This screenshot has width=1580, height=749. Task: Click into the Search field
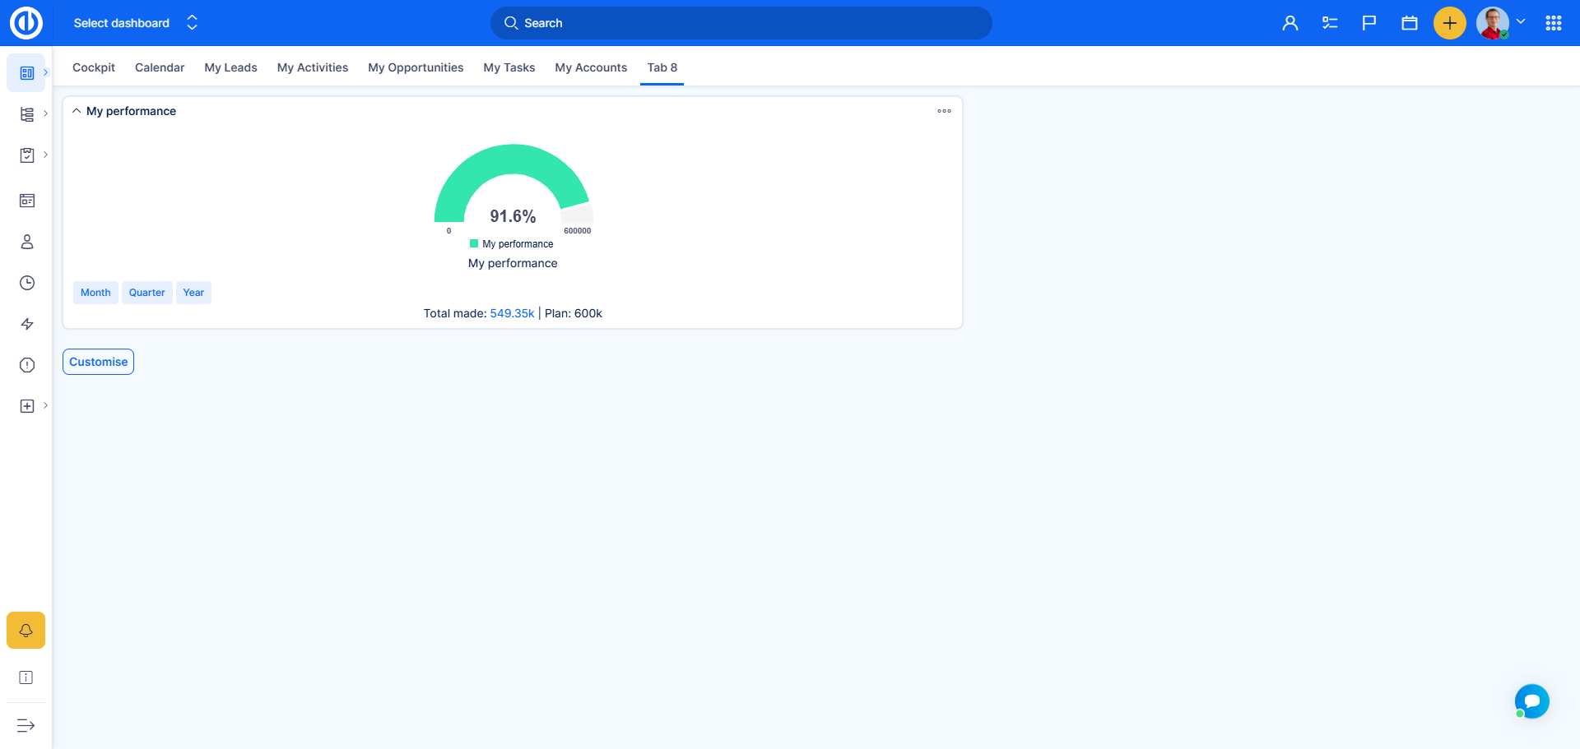(741, 23)
